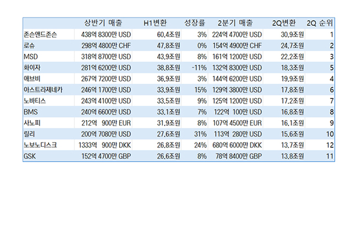Click the 60.4조원 H1 value
Screen dimensions: 357x240
pos(169,35)
